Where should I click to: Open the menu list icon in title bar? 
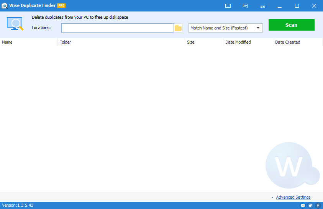coord(262,6)
